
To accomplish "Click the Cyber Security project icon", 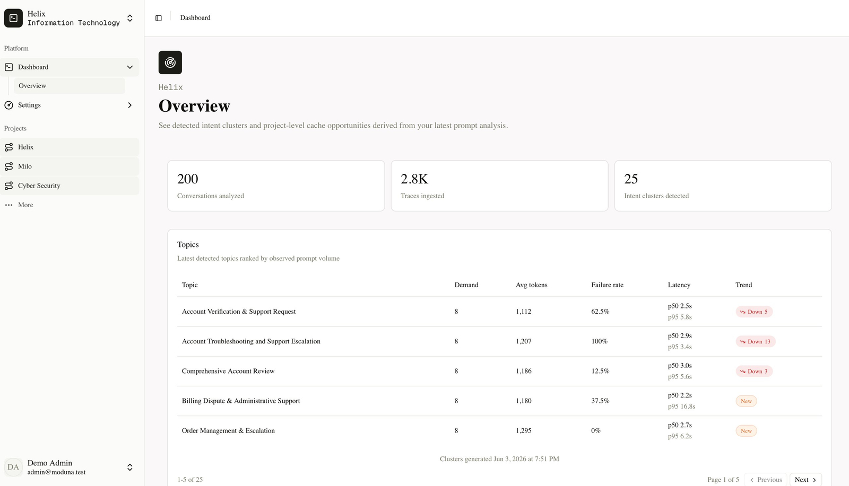I will [9, 185].
